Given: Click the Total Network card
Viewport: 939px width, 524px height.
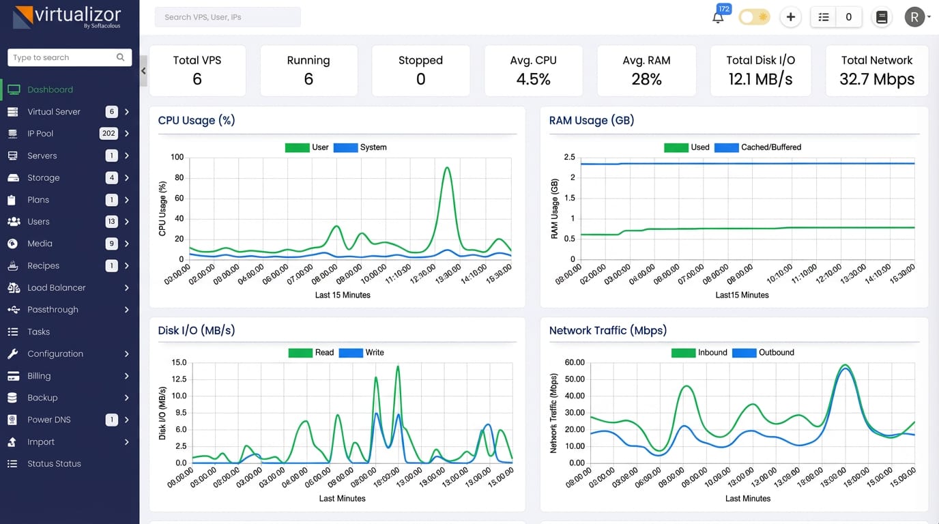Looking at the screenshot, I should [877, 70].
